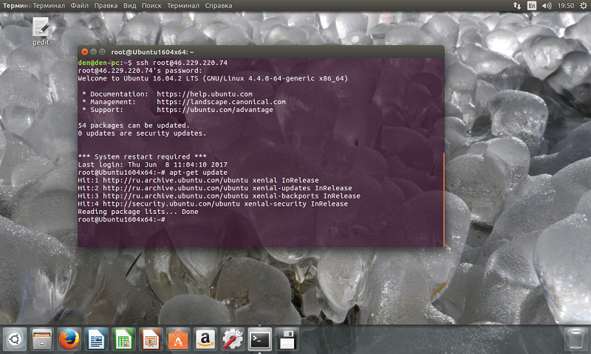This screenshot has height=354, width=591.
Task: Click the https://help.ubuntu.com link text
Action: point(205,94)
